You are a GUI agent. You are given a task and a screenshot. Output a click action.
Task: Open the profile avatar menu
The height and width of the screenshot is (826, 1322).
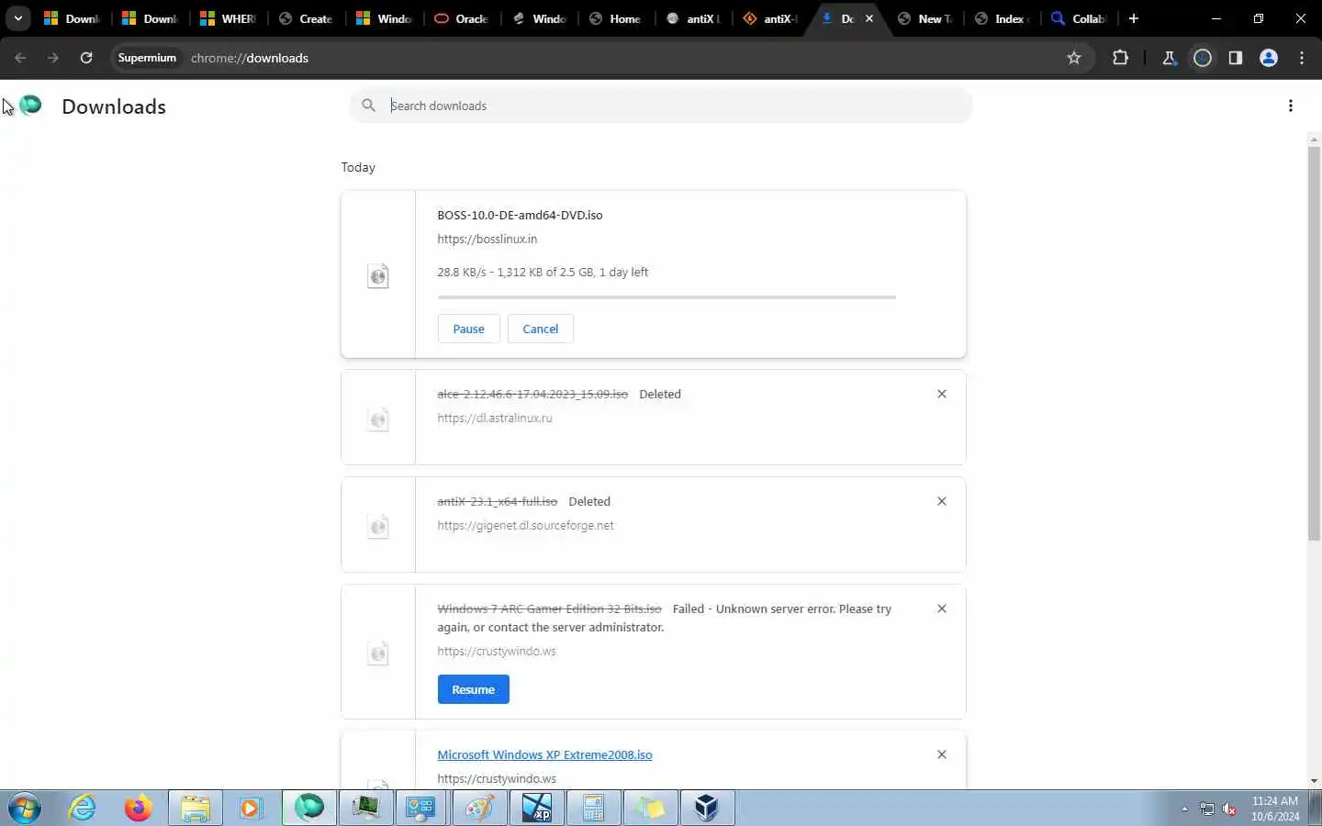(x=1269, y=58)
